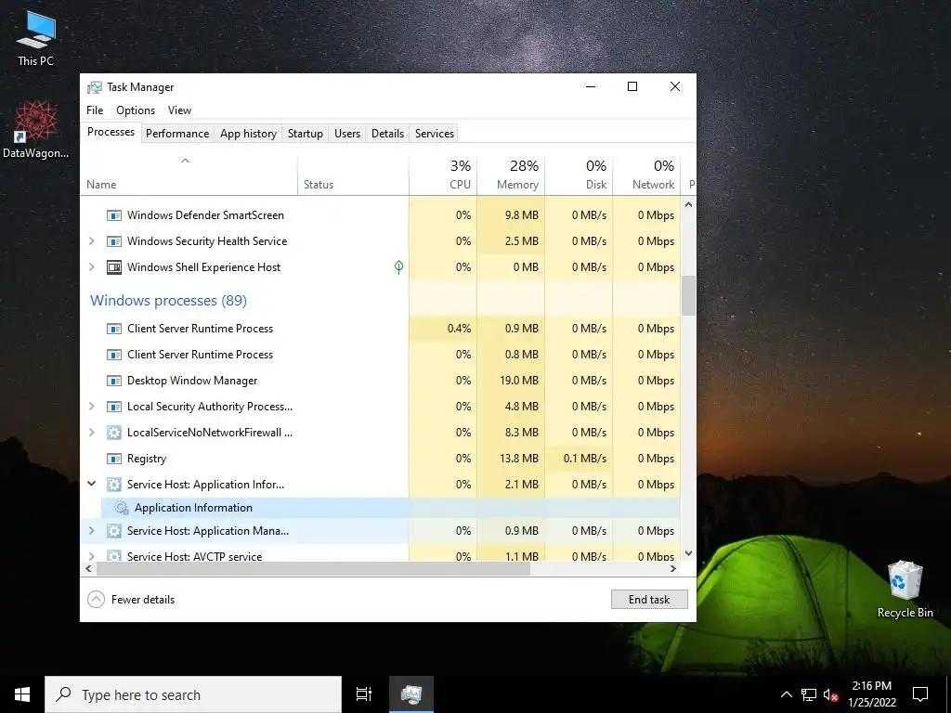
Task: Collapse Service Host: Application Infor row
Action: click(x=92, y=484)
